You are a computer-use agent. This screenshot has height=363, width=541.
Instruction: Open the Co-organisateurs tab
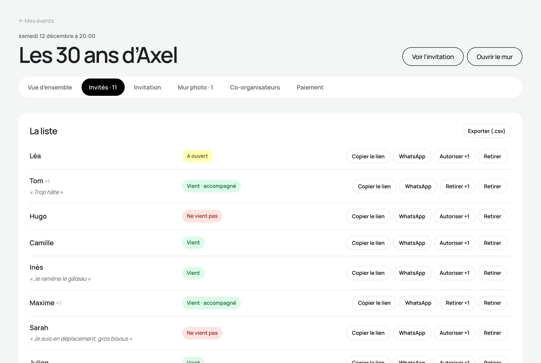[x=255, y=87]
